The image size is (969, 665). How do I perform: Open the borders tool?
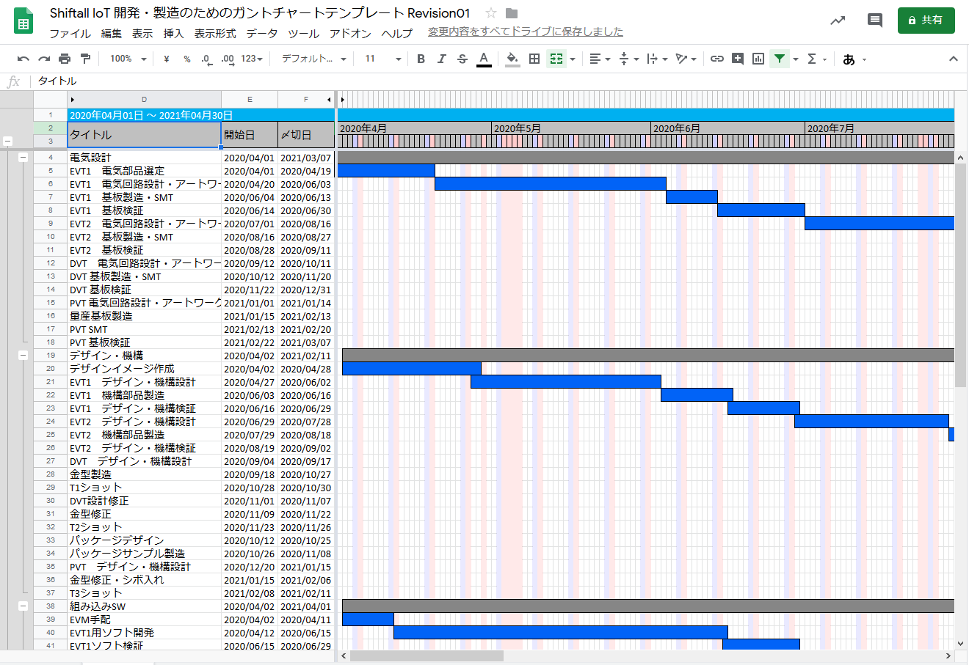click(x=534, y=59)
